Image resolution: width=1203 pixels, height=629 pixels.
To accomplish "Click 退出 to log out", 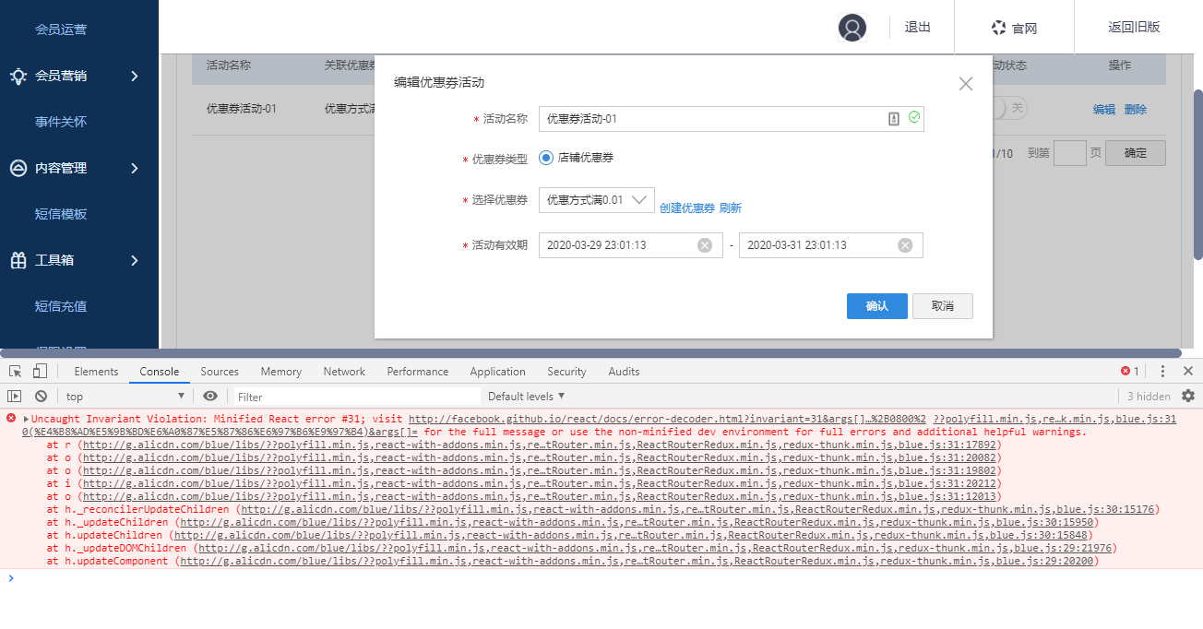I will [x=918, y=28].
